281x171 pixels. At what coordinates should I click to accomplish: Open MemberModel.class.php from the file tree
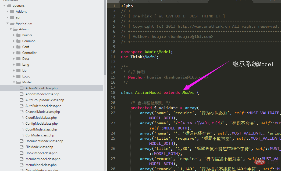tap(43, 159)
